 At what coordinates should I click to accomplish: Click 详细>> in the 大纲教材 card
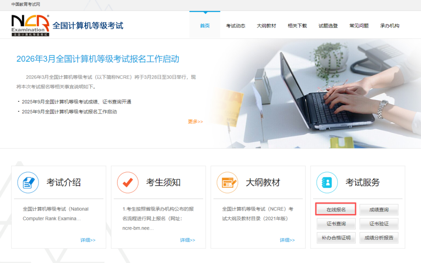tap(287, 240)
